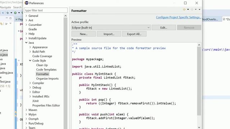Screen dimensions: 230x129
Task: Expand the Build Path node
Action: point(30,52)
